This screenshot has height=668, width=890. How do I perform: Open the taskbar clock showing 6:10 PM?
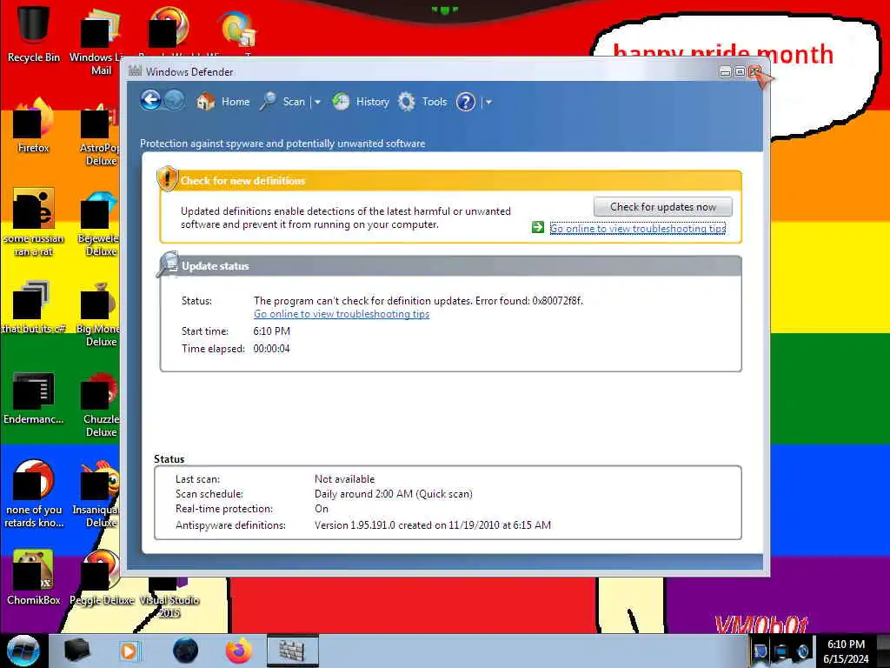846,651
